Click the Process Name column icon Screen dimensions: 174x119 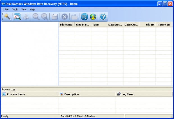click(x=4, y=94)
